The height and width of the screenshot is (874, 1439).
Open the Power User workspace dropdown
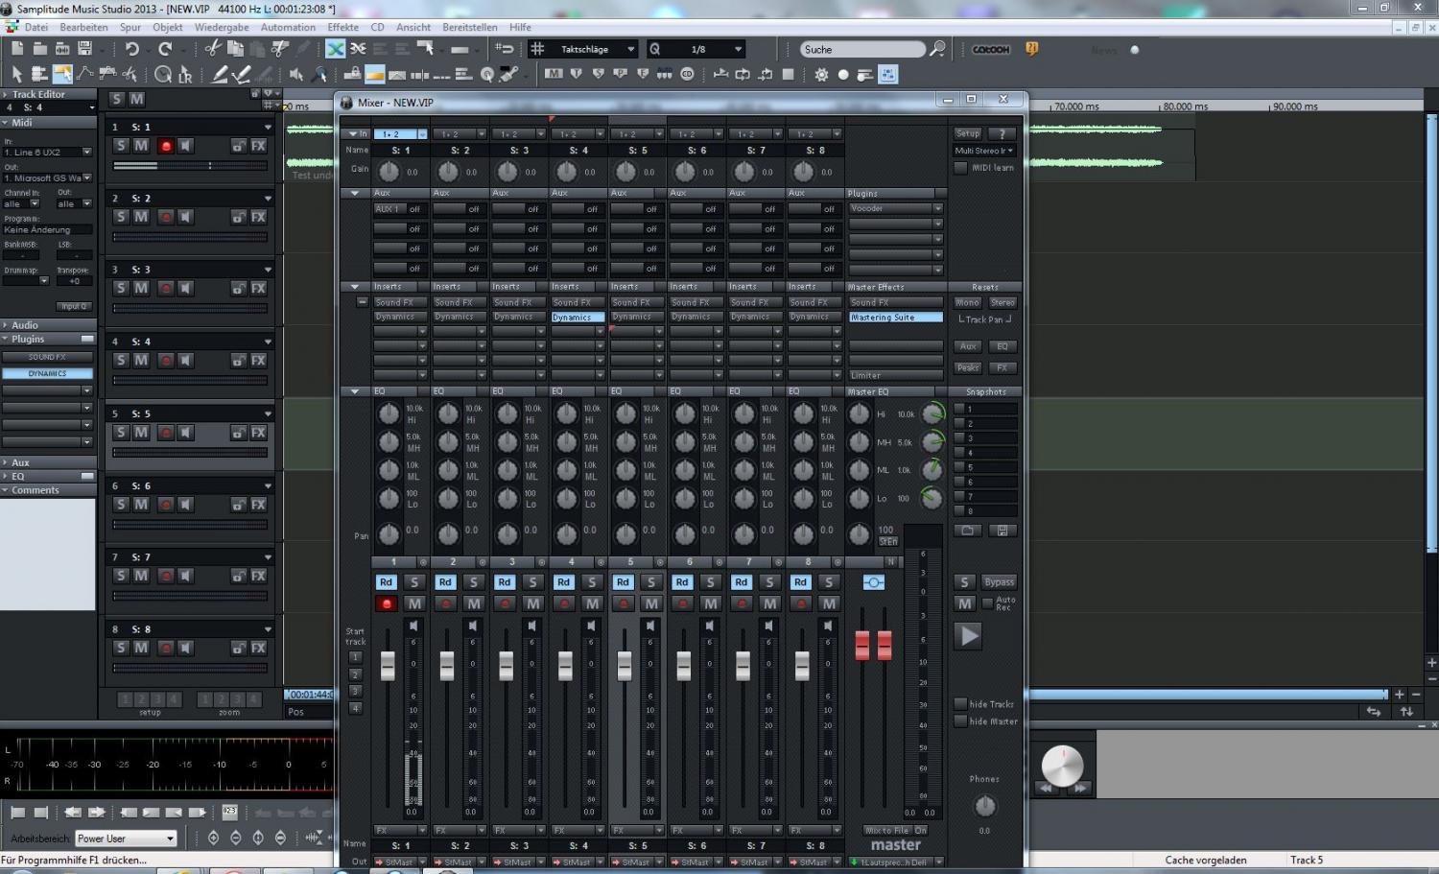pos(171,839)
